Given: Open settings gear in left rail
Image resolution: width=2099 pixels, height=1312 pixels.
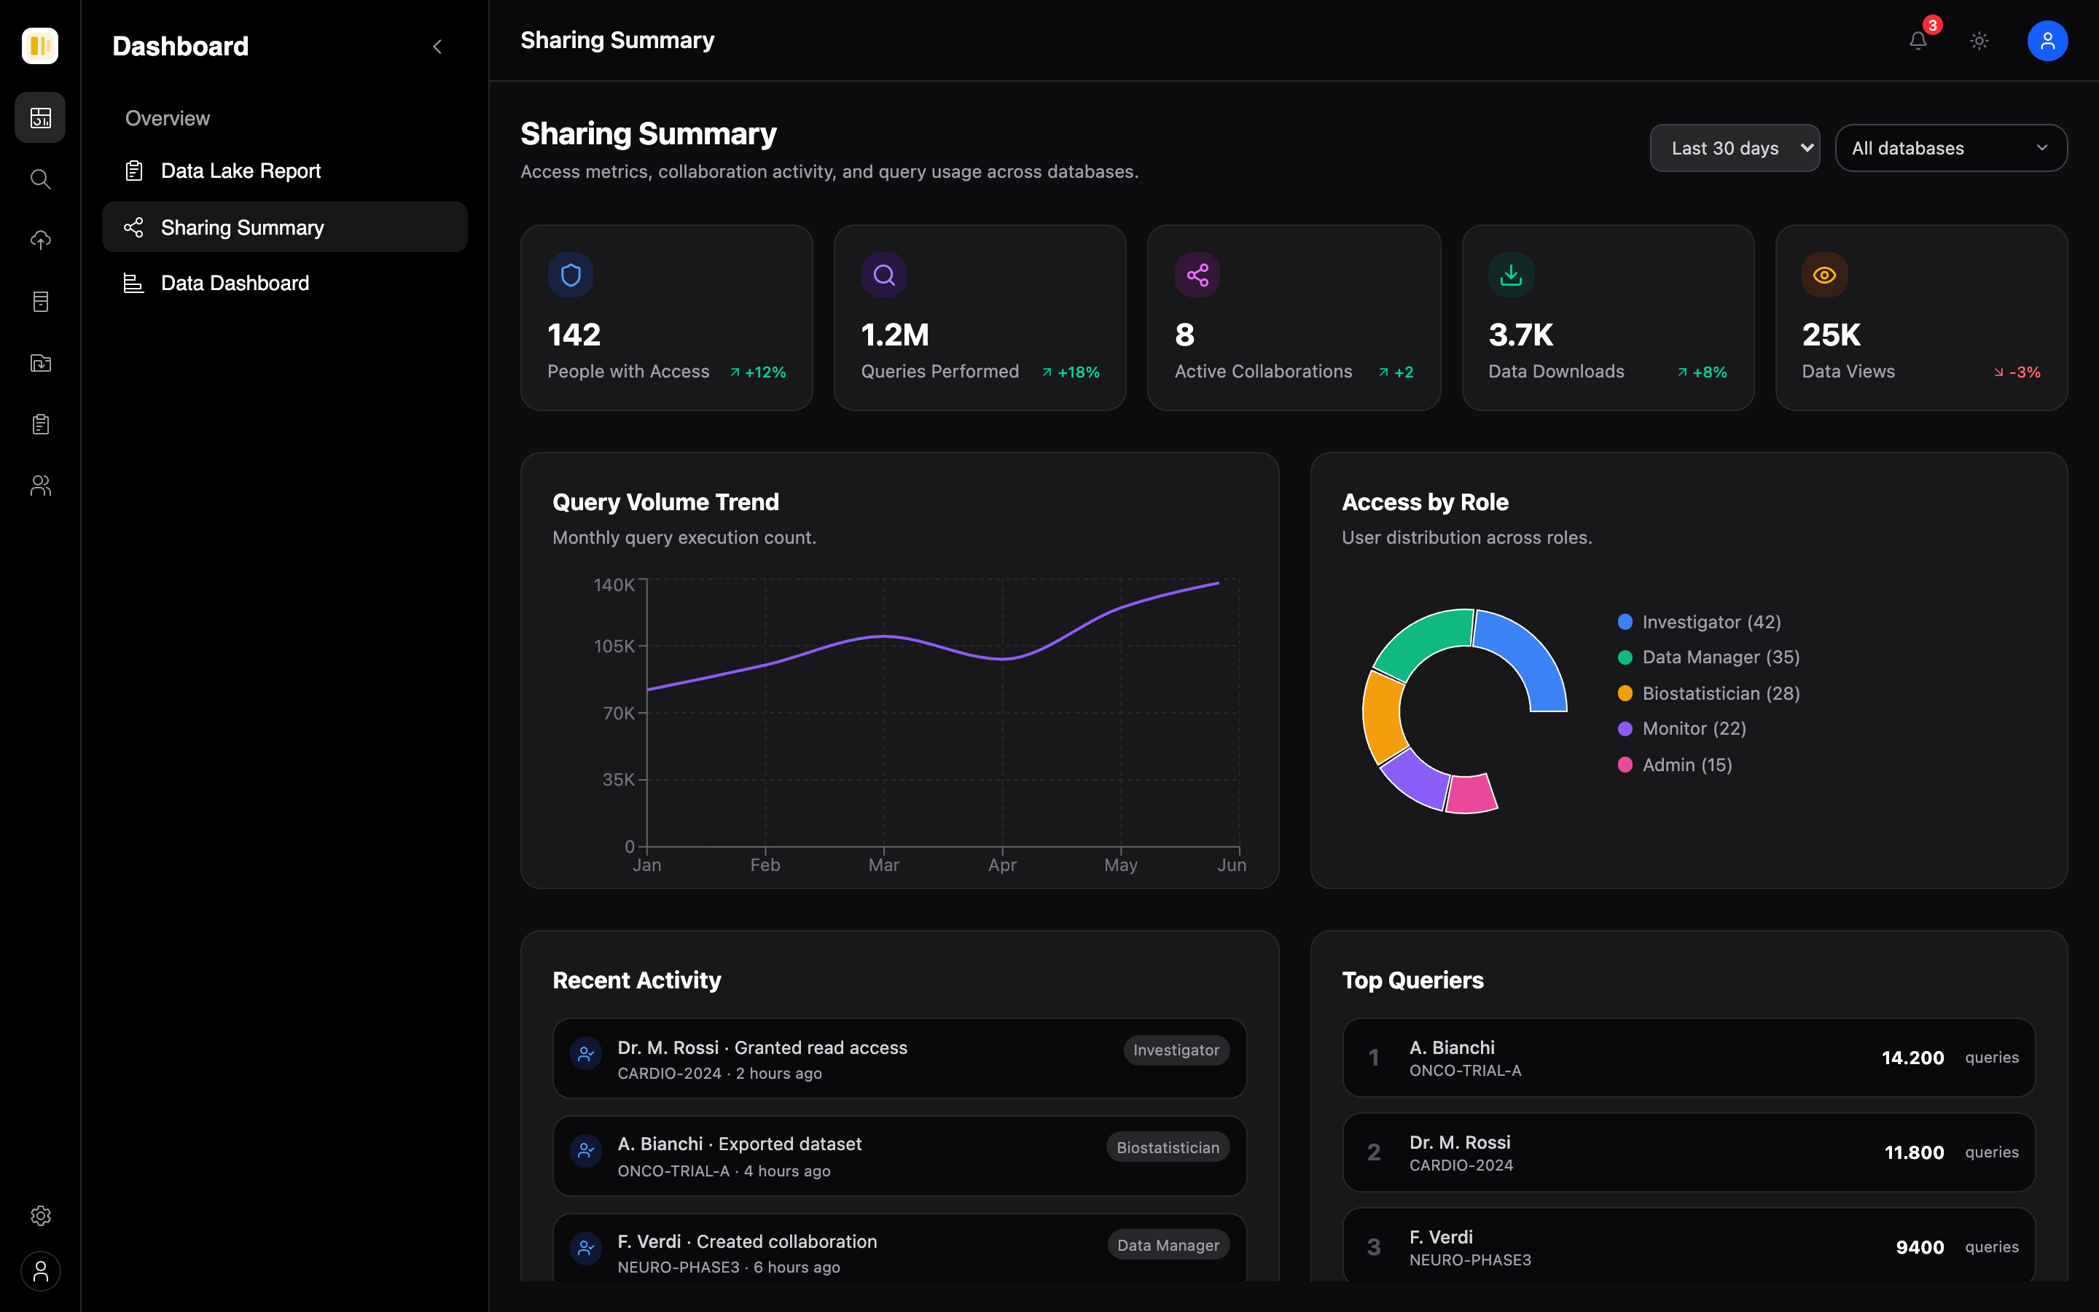Looking at the screenshot, I should click(x=40, y=1215).
